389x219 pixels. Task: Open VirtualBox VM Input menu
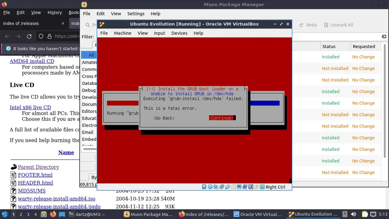click(160, 33)
